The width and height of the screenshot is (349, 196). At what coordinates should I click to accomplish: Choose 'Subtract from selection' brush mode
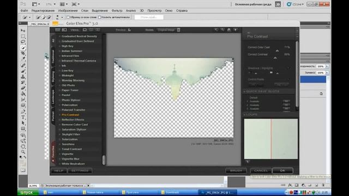point(49,17)
